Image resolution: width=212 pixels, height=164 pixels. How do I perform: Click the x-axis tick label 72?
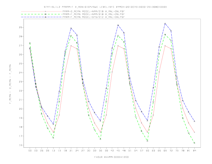point(171,151)
